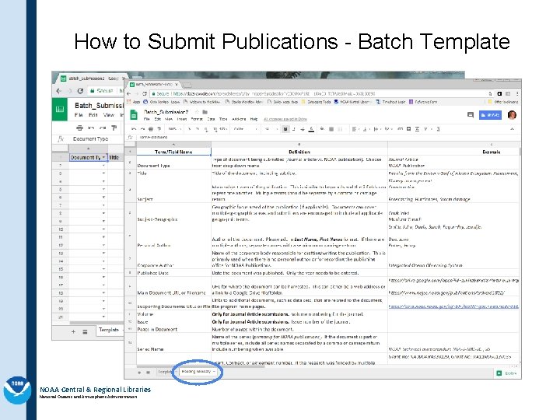Open the Help menu in front window
Screen dimensions: 560x420
click(254, 119)
